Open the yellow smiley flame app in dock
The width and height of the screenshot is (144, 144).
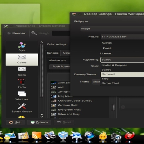point(103,135)
